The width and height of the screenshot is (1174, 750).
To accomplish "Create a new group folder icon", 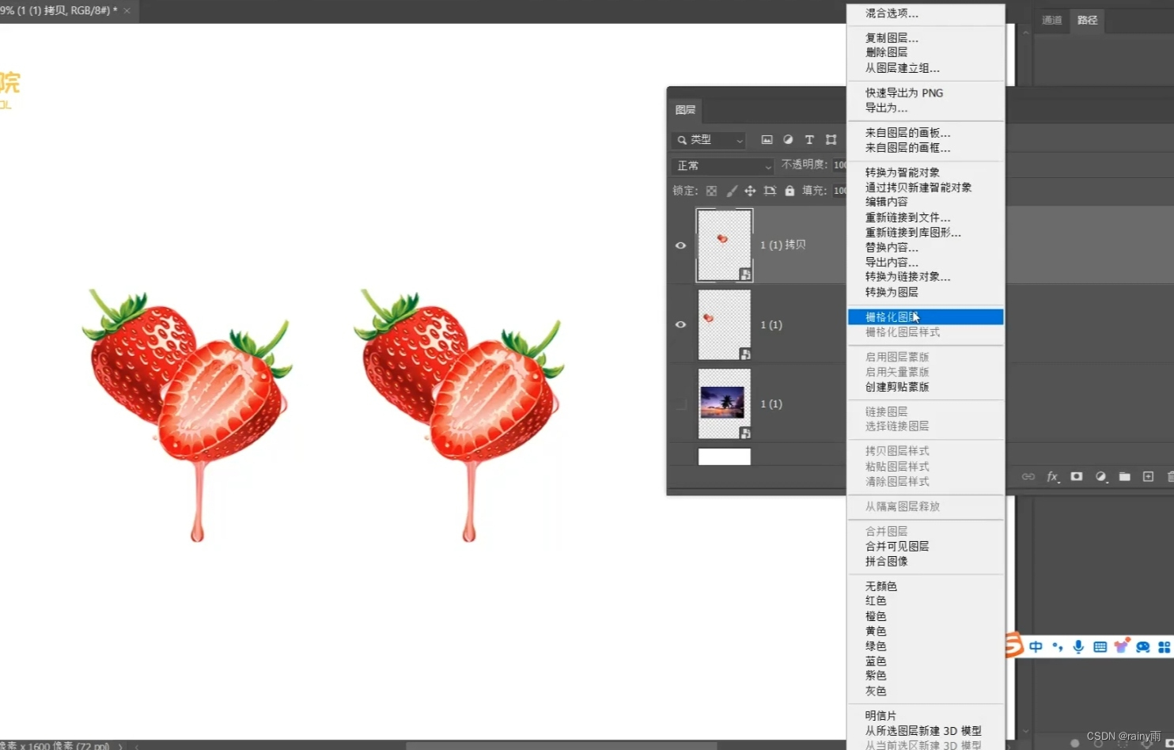I will pos(1124,476).
